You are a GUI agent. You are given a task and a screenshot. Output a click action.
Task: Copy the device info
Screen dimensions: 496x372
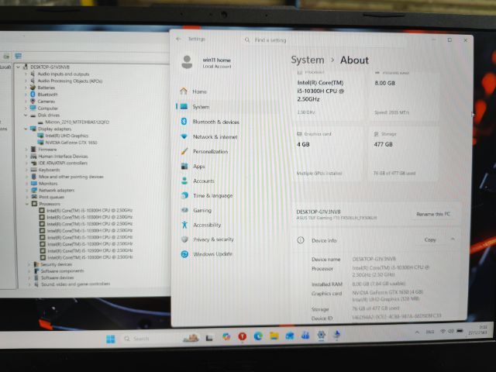pyautogui.click(x=430, y=240)
